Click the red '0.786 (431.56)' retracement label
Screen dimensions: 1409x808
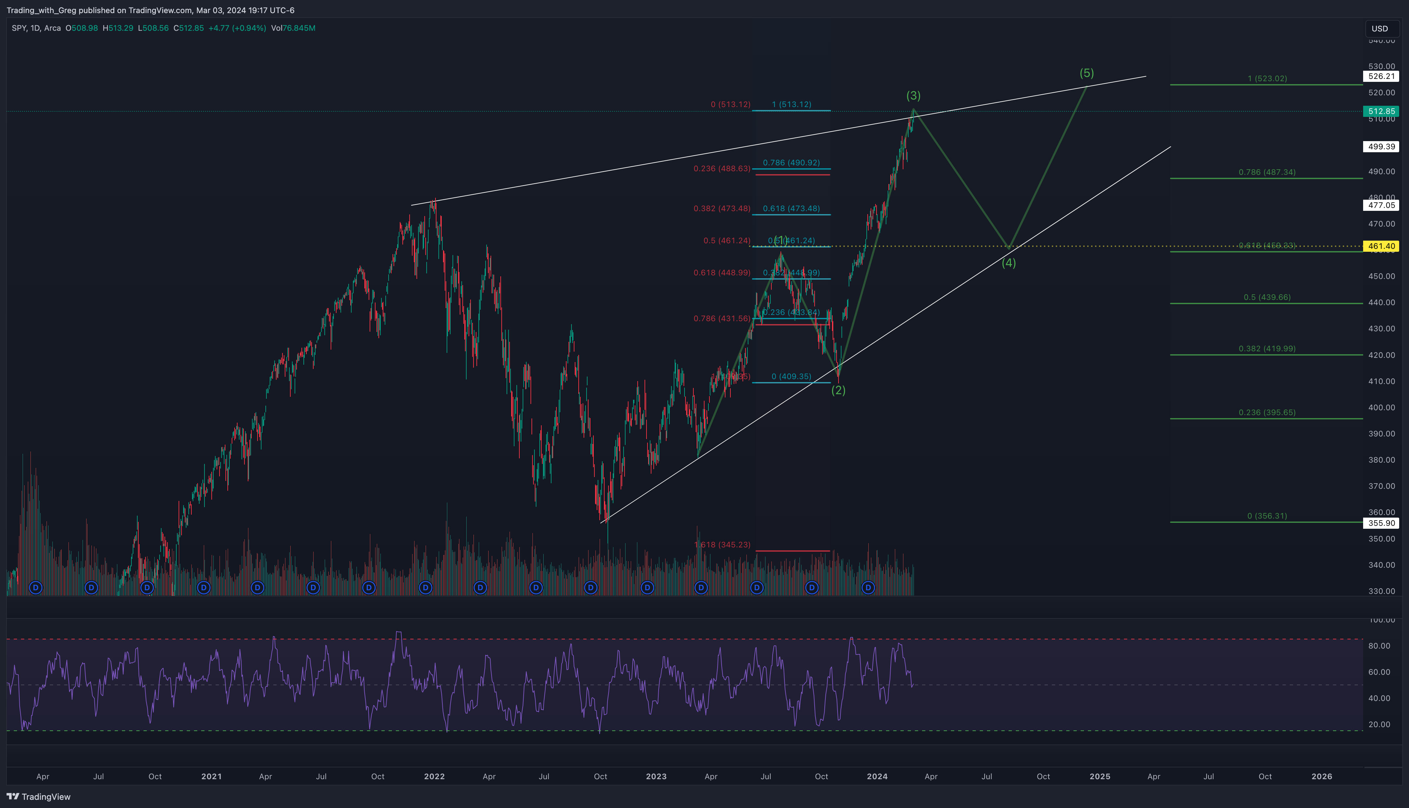pyautogui.click(x=722, y=319)
